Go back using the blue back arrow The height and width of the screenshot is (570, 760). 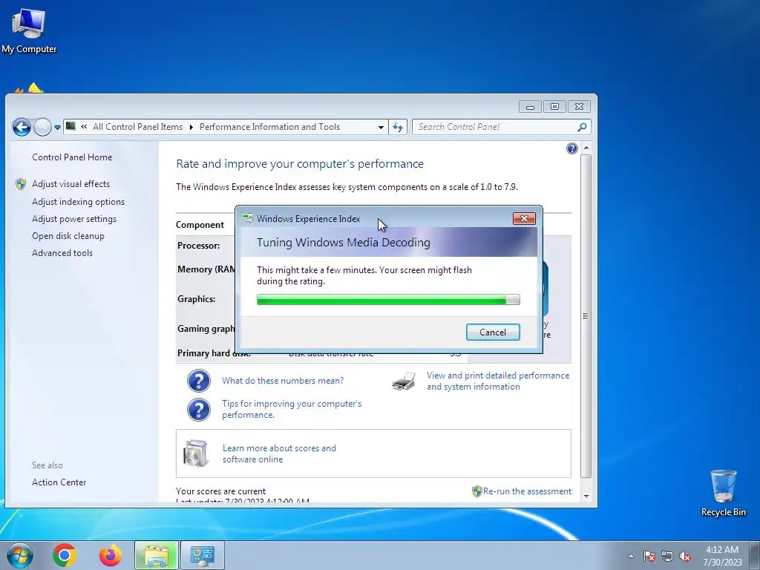[22, 127]
